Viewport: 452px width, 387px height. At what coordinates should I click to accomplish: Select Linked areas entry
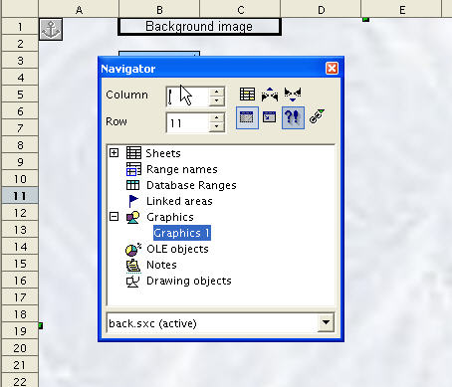click(x=179, y=201)
